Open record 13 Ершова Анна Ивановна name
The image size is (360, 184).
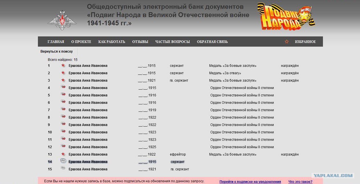[x=88, y=154]
